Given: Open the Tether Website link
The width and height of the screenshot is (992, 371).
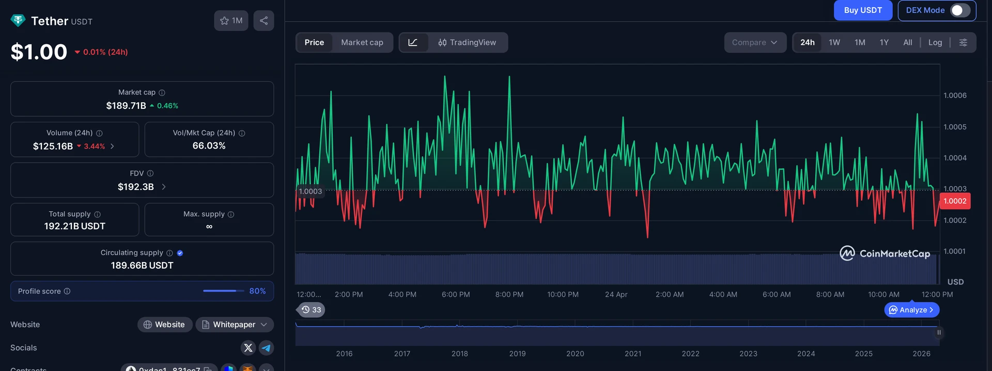Looking at the screenshot, I should point(165,325).
